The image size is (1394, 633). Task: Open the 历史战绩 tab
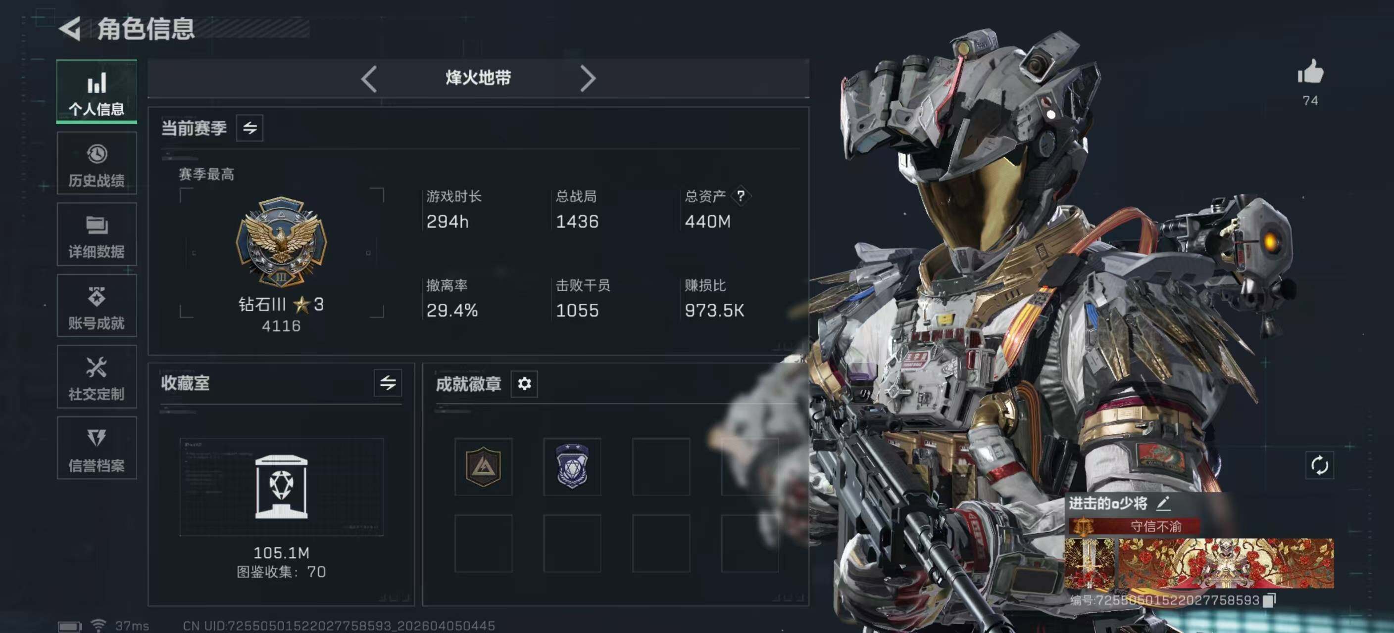[97, 163]
